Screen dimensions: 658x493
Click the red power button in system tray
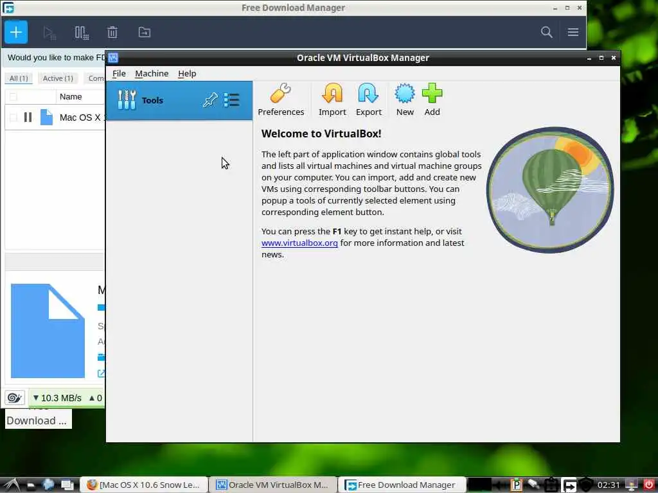[649, 485]
